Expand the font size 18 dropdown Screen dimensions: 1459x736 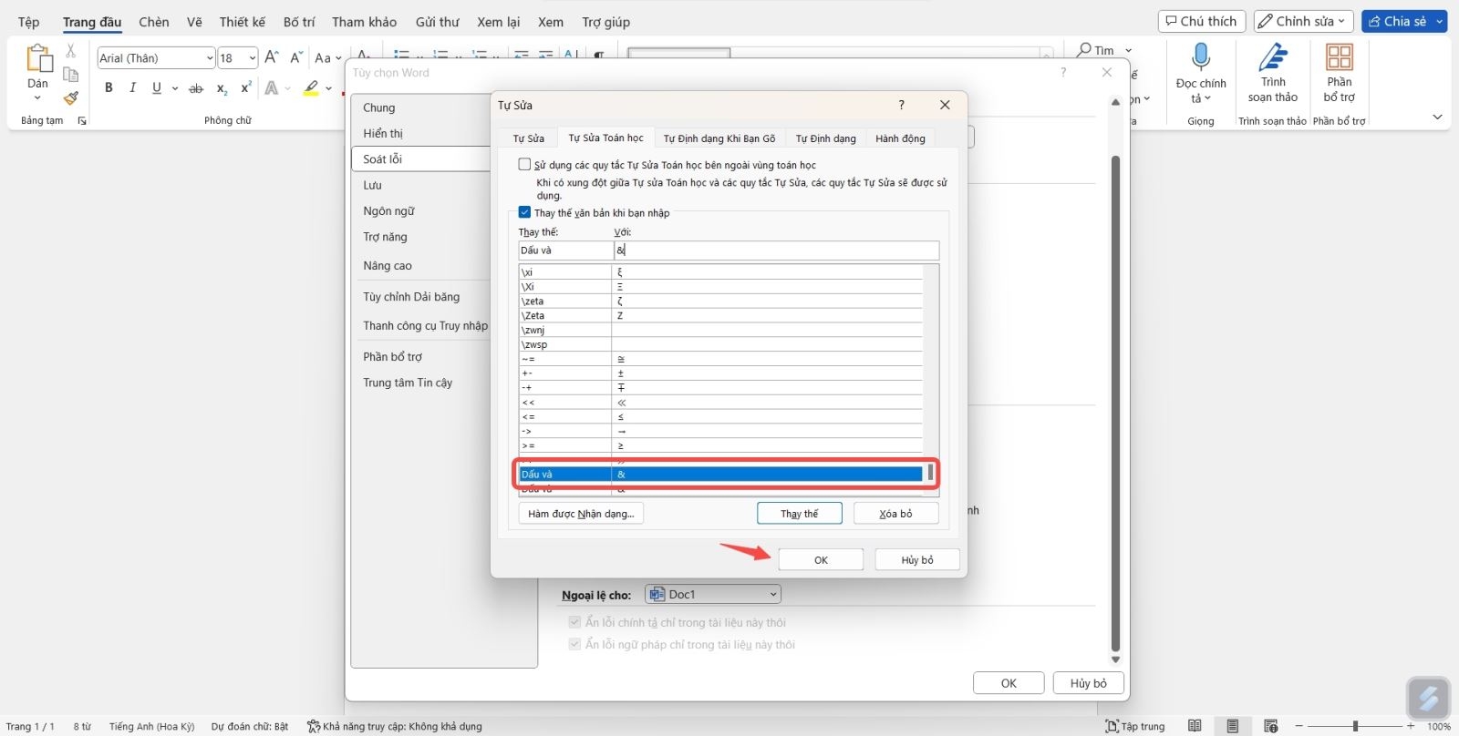click(x=252, y=58)
